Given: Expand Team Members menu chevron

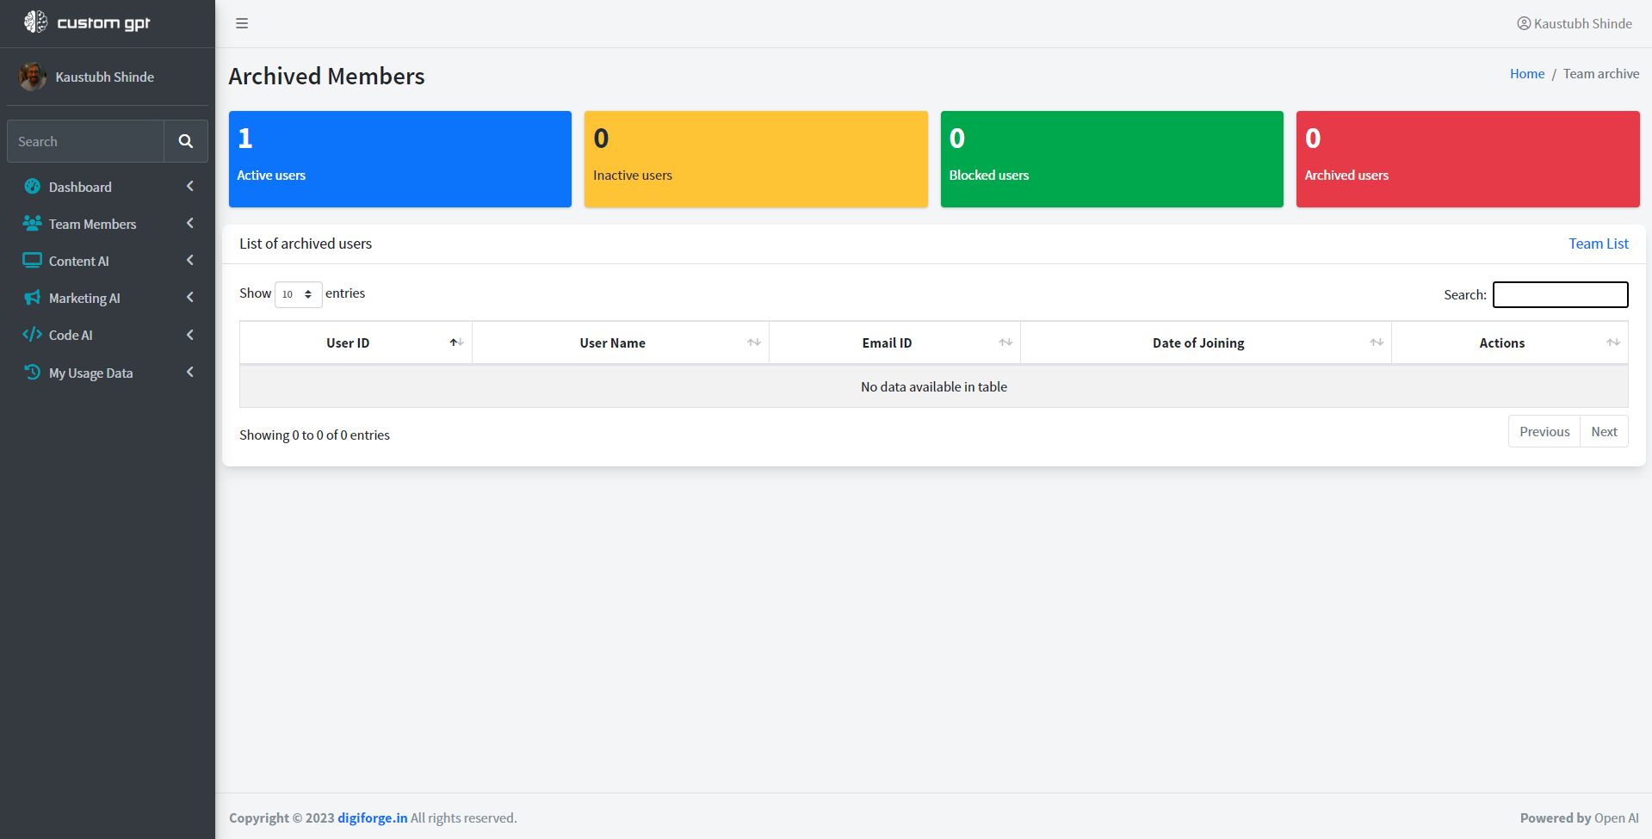Looking at the screenshot, I should pos(189,224).
